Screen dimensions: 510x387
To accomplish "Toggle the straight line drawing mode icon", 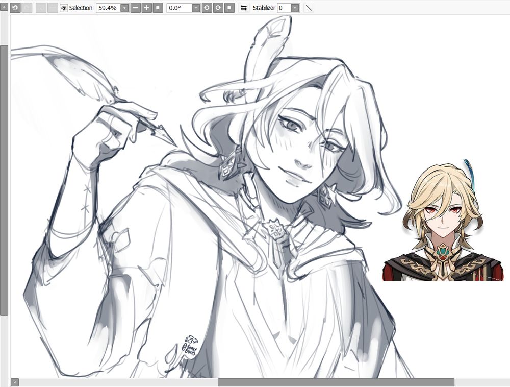I will click(309, 8).
